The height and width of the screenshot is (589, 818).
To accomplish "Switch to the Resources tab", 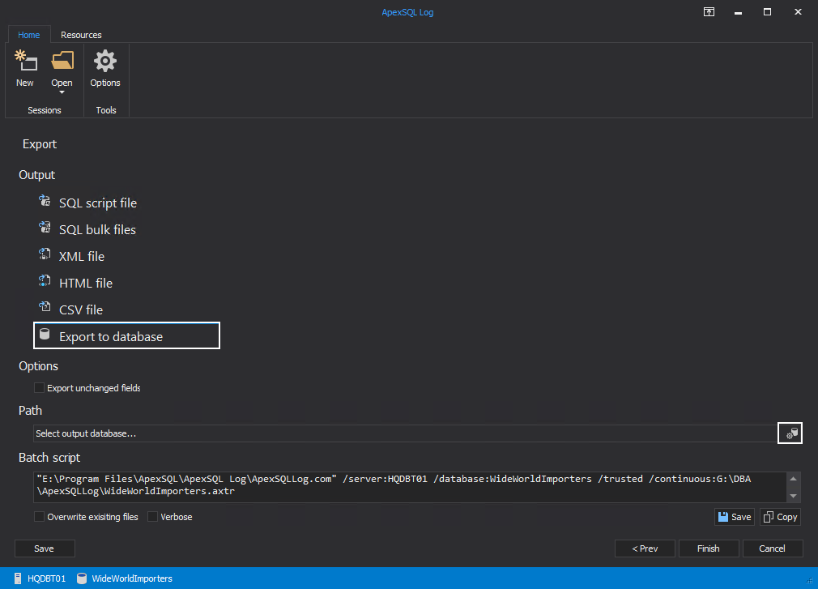I will click(81, 35).
